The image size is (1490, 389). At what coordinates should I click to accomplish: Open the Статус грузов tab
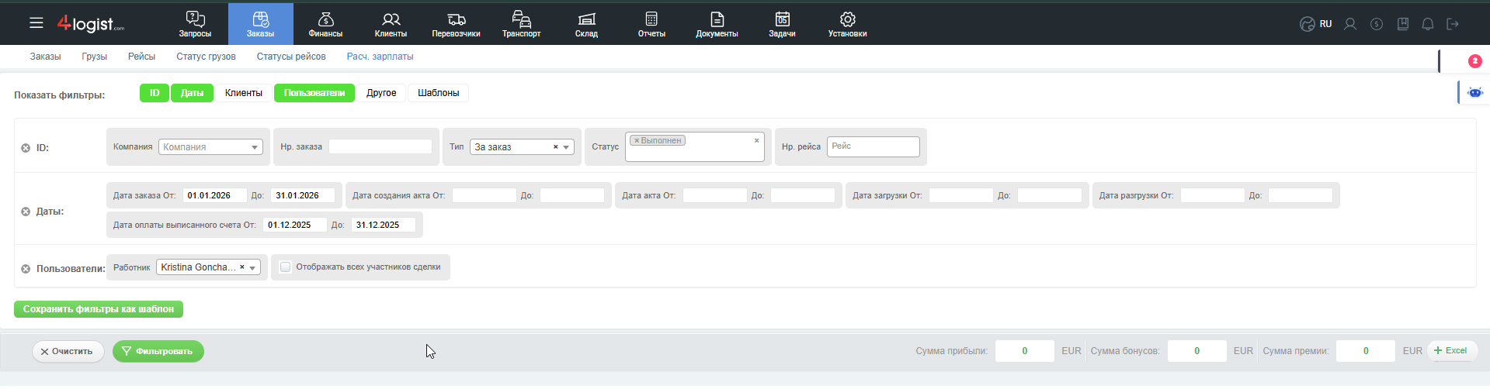click(x=206, y=57)
